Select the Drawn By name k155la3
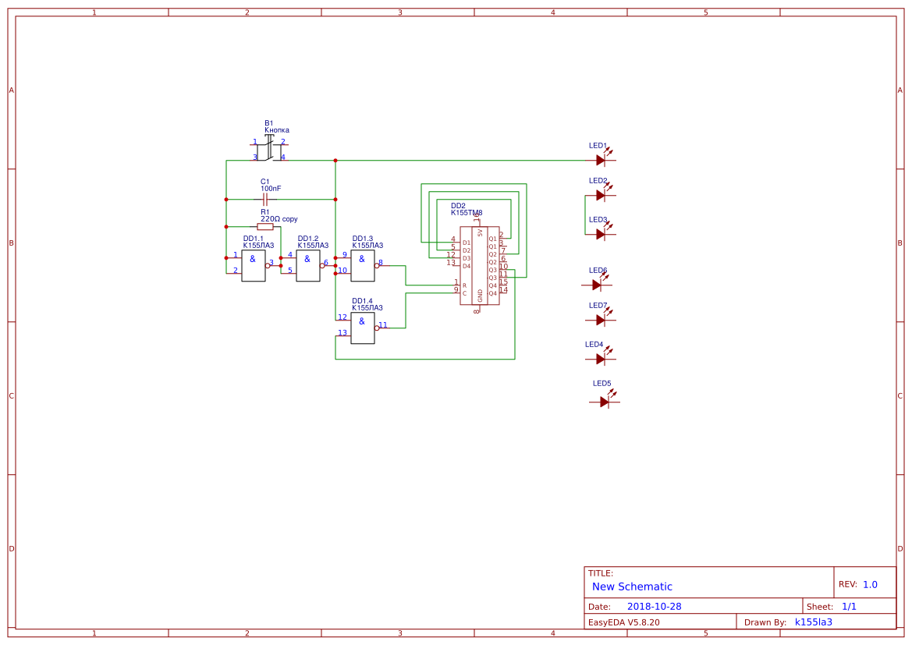The height and width of the screenshot is (645, 912). tap(813, 622)
